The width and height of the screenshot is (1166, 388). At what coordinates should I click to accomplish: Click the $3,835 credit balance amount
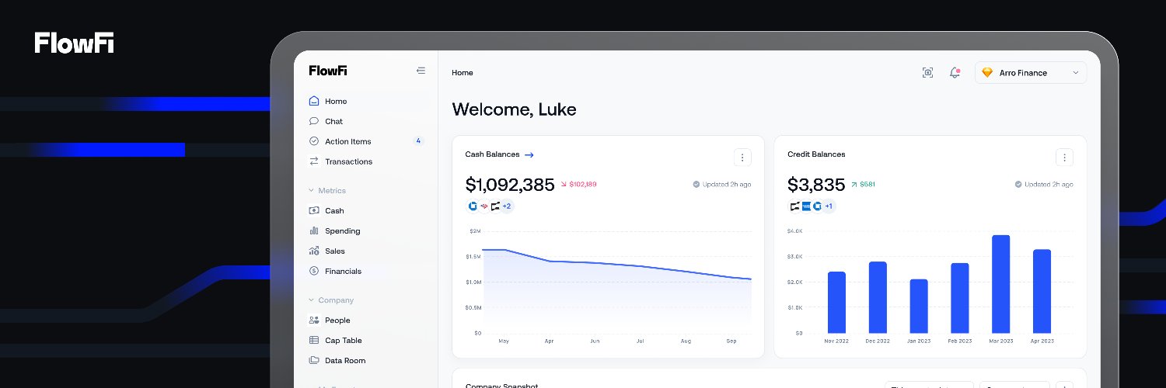click(x=816, y=185)
